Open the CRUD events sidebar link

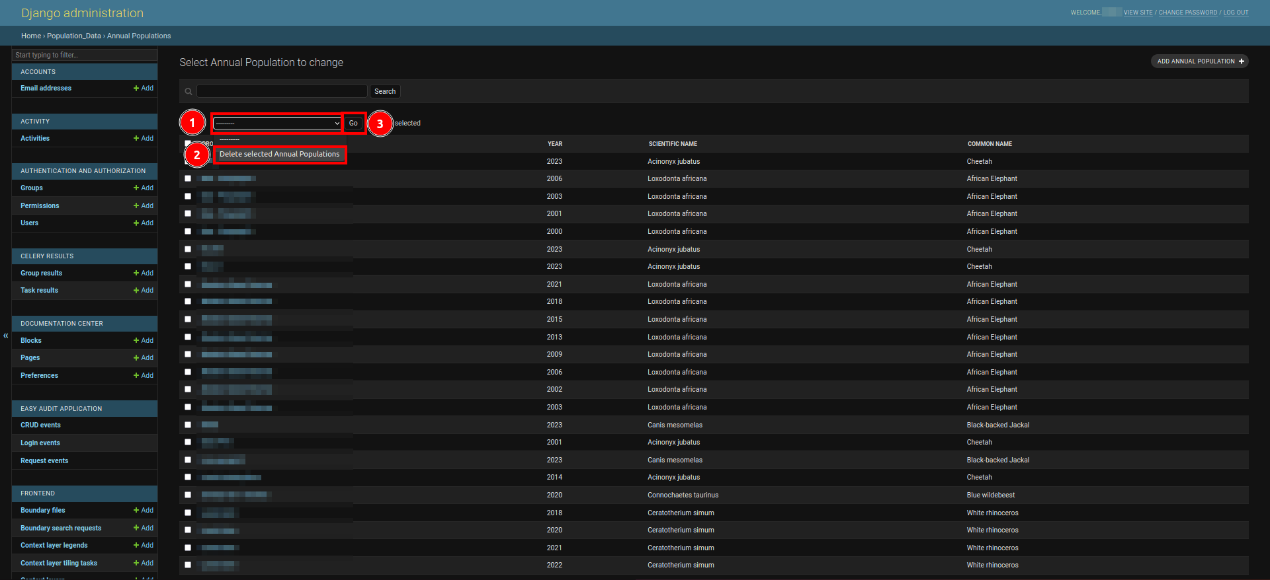40,425
